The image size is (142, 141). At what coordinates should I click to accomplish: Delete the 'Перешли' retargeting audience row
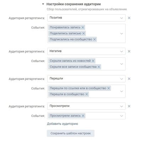click(129, 79)
